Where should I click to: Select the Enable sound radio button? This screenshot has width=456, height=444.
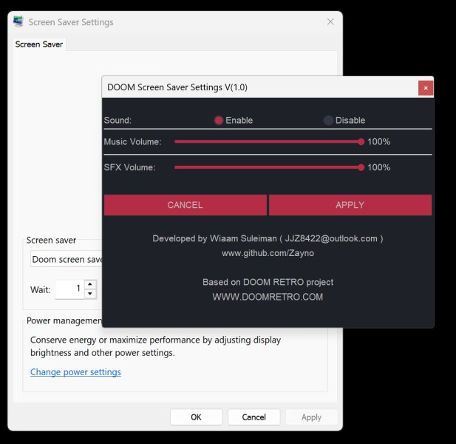pos(219,120)
